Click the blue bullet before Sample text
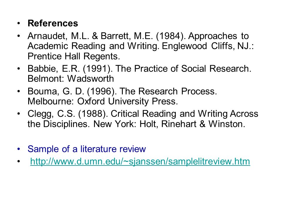282x212 pixels. [19, 149]
